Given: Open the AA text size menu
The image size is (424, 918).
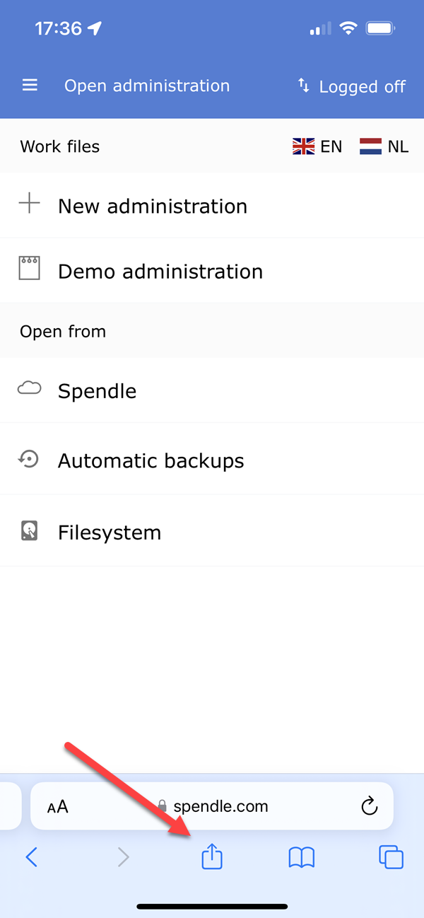Looking at the screenshot, I should (58, 806).
